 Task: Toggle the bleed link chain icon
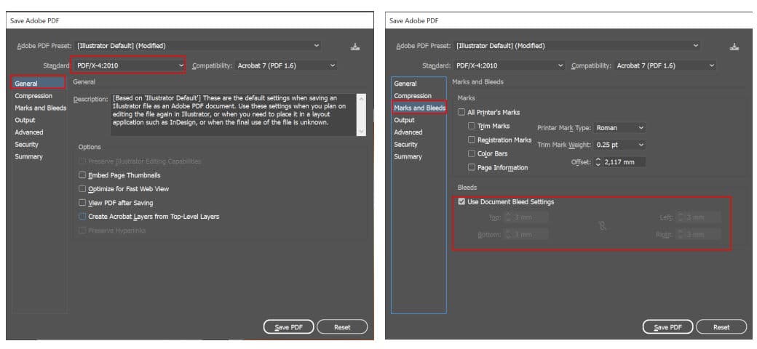tap(603, 225)
